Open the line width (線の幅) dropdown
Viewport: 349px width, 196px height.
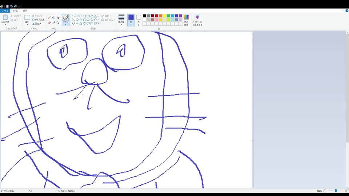tap(121, 20)
